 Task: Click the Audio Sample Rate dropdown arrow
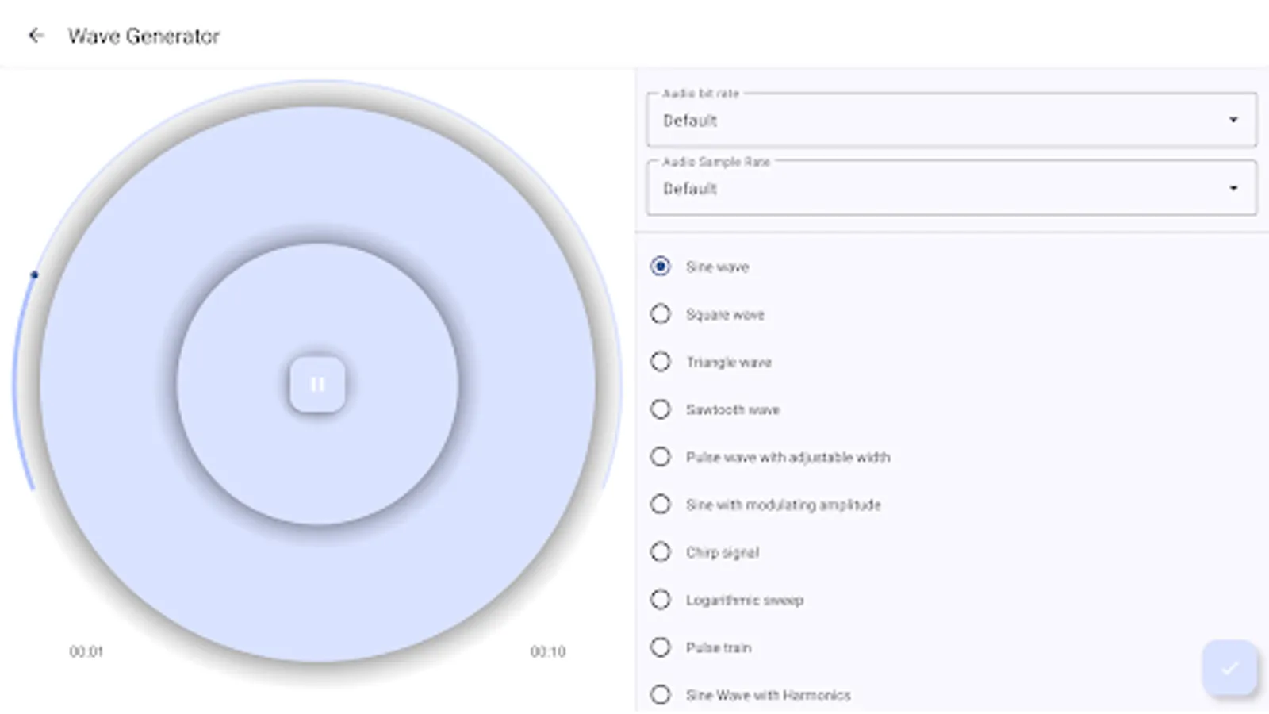coord(1233,188)
